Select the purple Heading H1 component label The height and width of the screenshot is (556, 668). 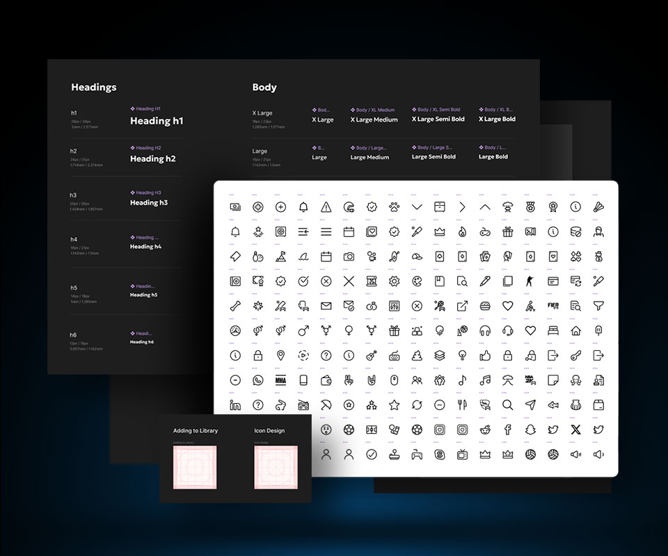[148, 109]
